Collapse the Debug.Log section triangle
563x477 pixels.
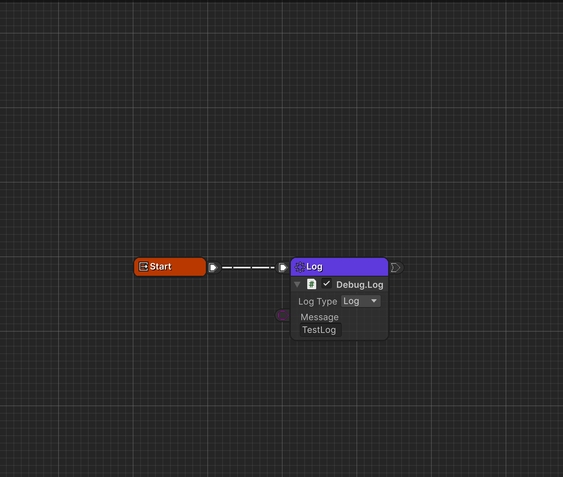tap(297, 285)
